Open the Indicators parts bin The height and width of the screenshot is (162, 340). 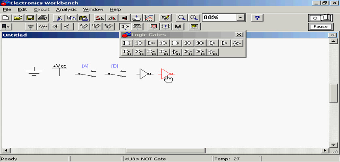[154, 27]
